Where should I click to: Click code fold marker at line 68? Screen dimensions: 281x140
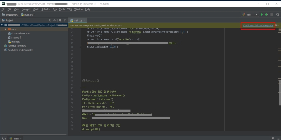tap(81, 88)
